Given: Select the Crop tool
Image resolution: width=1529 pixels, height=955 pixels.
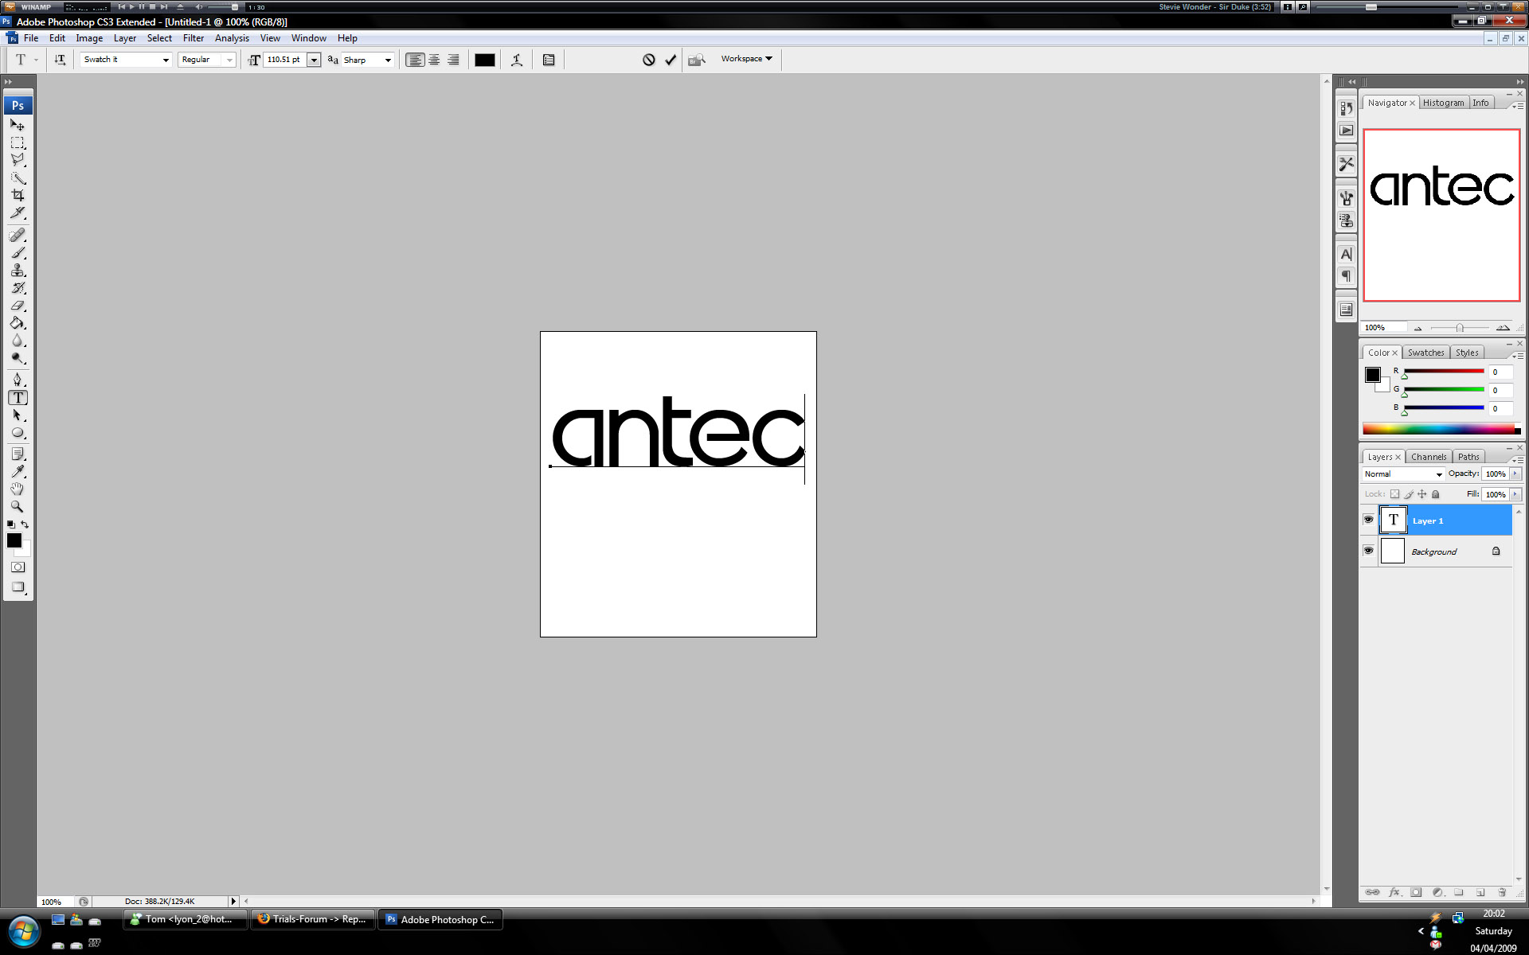Looking at the screenshot, I should point(18,195).
